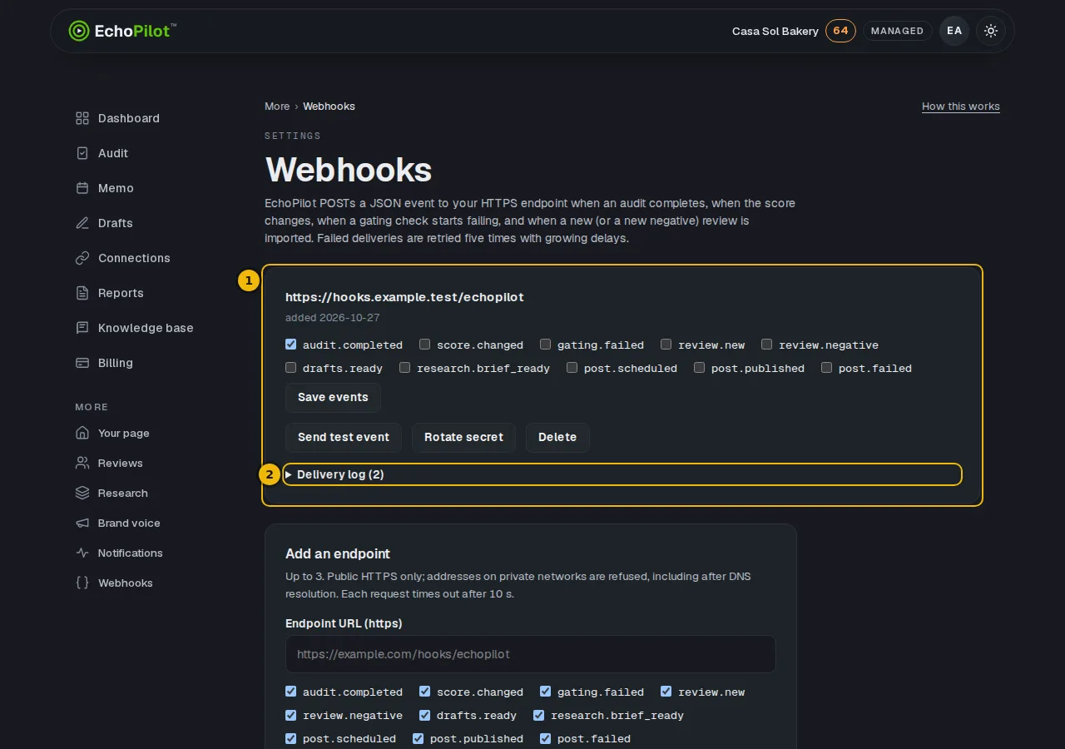Open the How this works link

pos(961,107)
